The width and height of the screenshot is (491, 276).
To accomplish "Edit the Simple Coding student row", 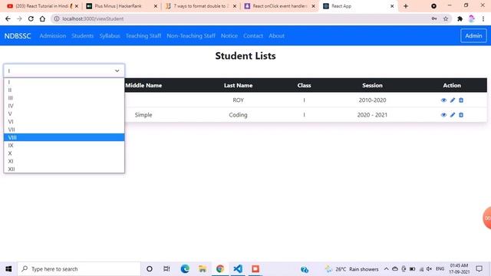I will (x=453, y=115).
